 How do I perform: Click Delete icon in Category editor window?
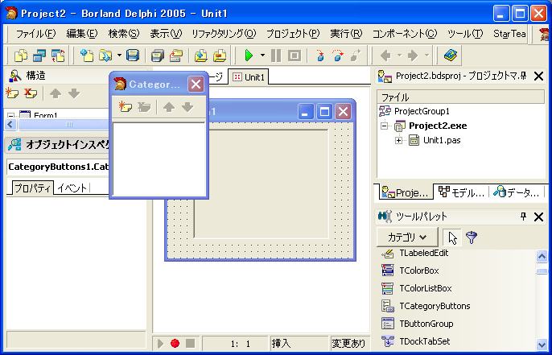[x=143, y=107]
